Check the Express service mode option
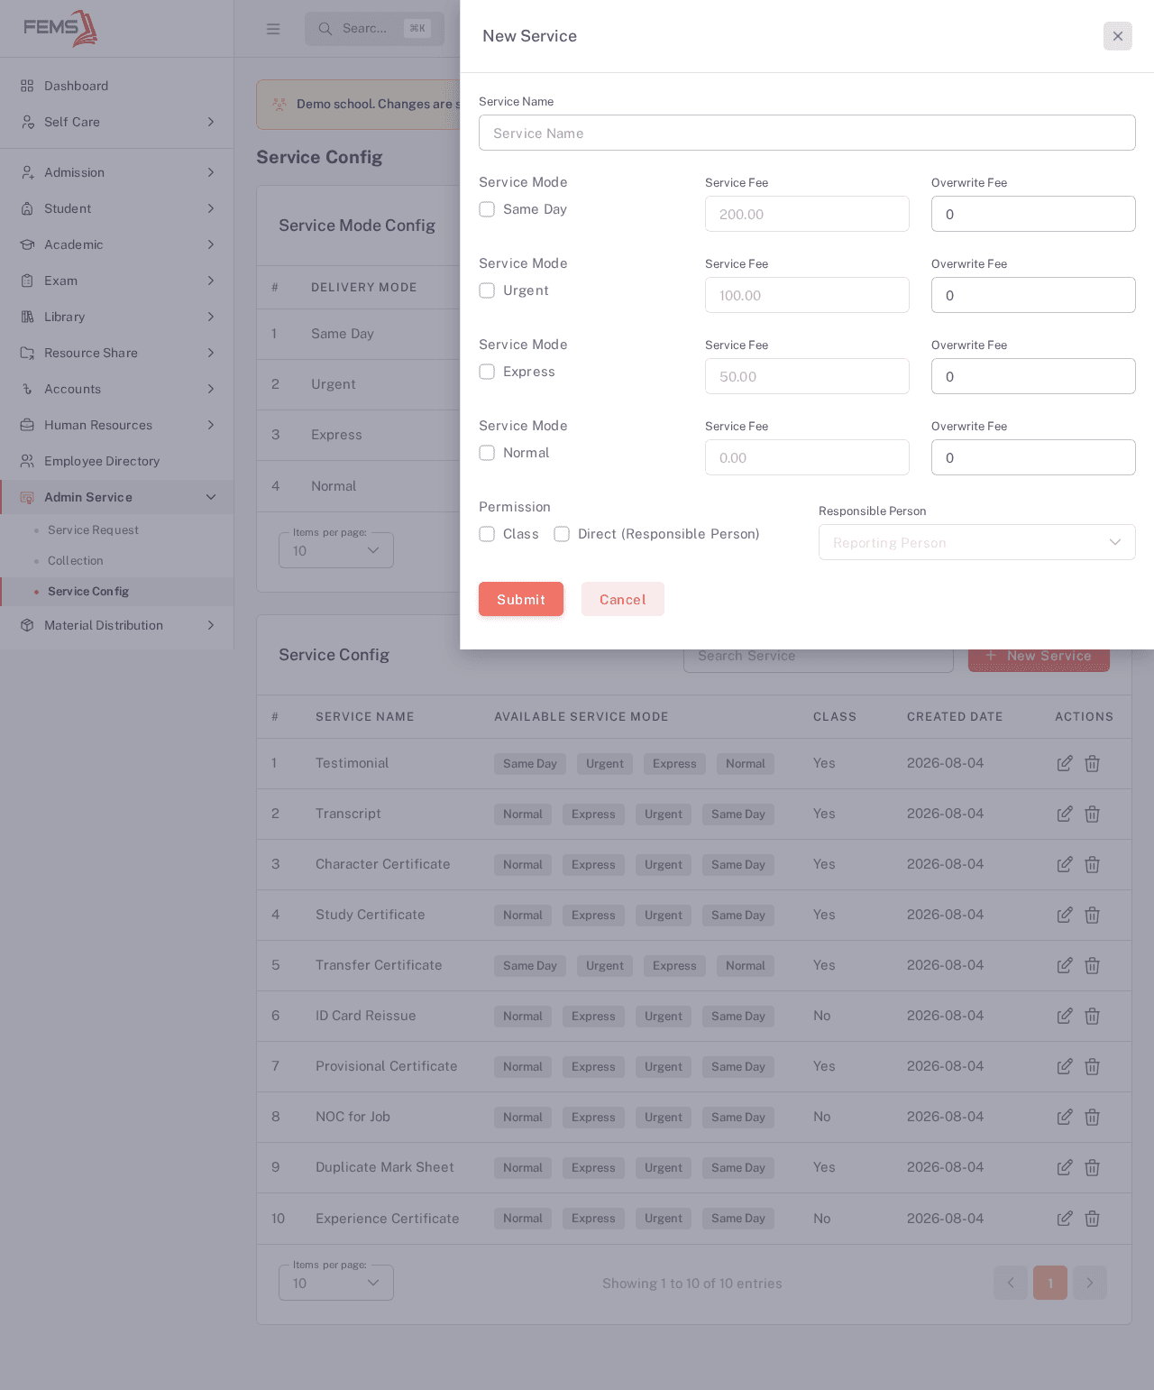 (487, 372)
